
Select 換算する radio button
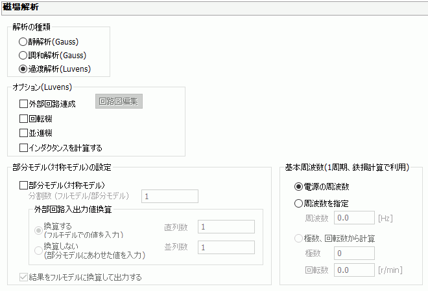tap(38, 228)
